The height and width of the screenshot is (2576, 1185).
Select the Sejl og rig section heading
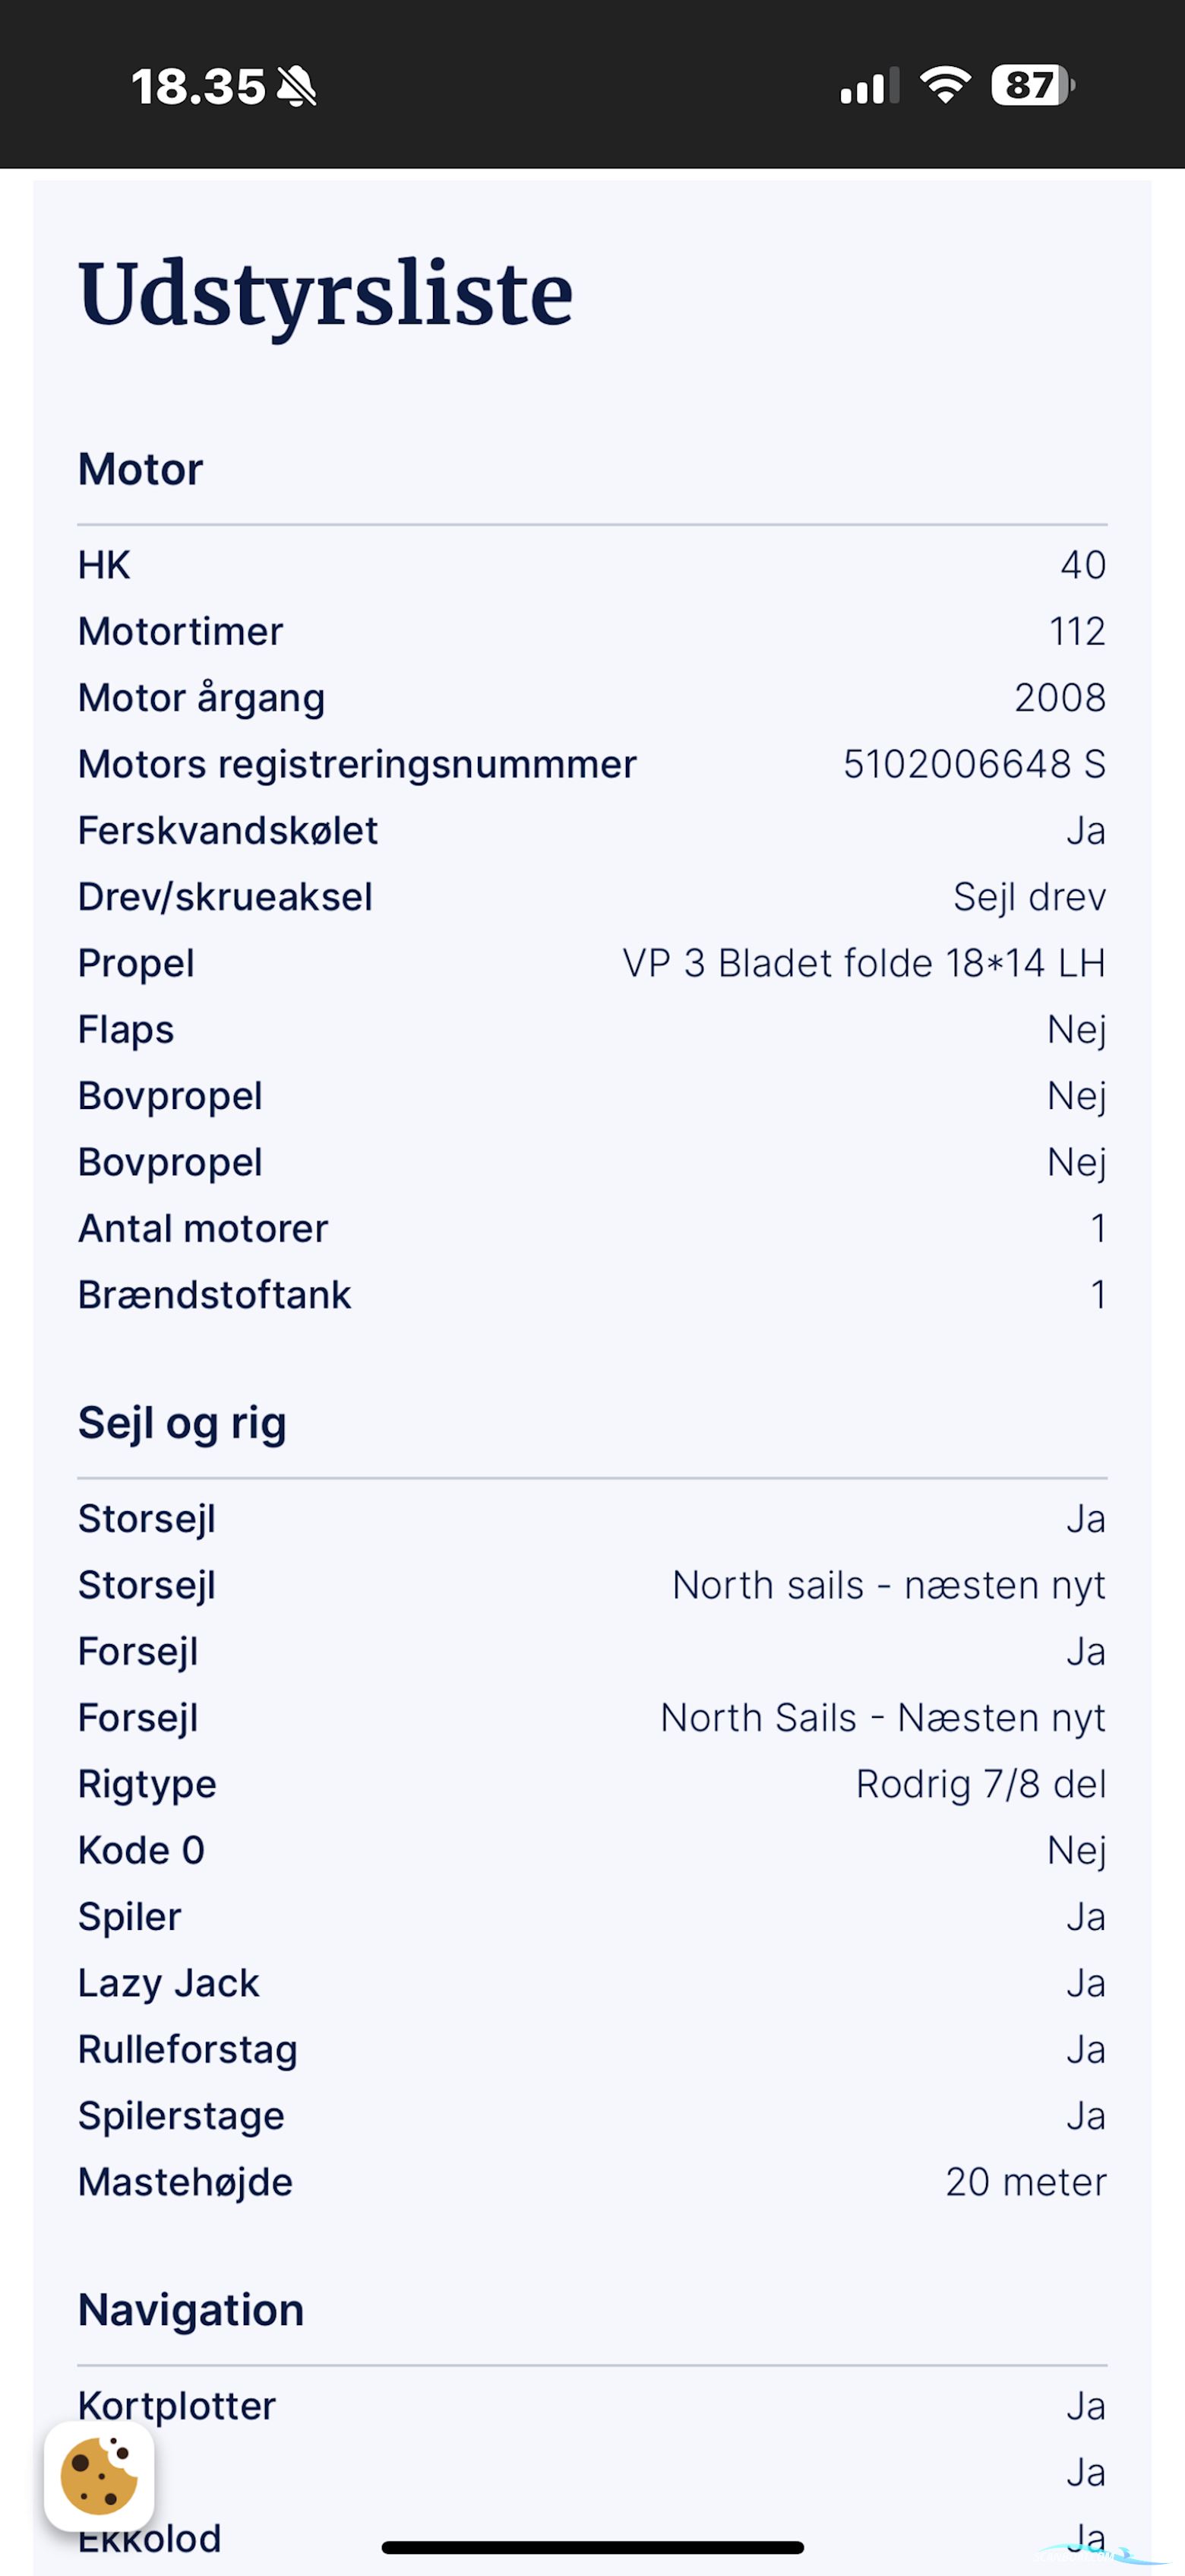click(x=182, y=1422)
